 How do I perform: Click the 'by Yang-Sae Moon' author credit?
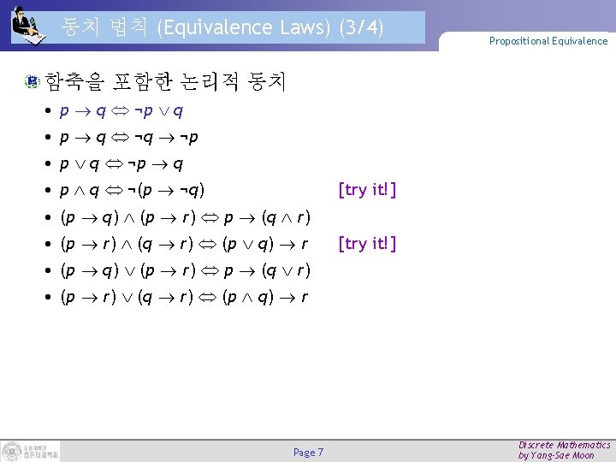tap(556, 455)
